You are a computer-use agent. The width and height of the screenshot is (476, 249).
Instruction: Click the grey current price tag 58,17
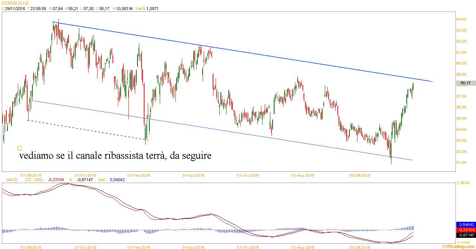click(466, 83)
